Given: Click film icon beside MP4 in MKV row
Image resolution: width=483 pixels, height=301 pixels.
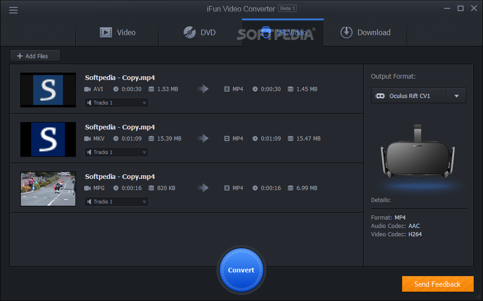Looking at the screenshot, I should pos(227,139).
